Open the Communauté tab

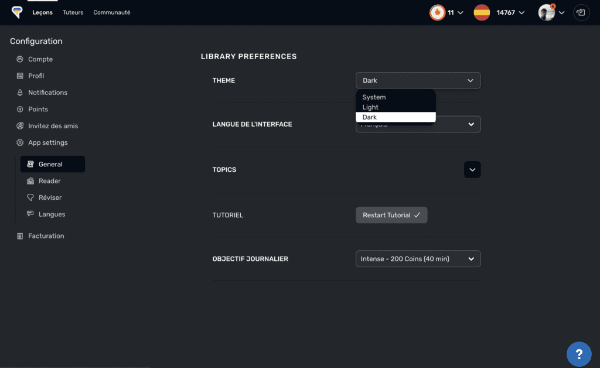tap(111, 12)
